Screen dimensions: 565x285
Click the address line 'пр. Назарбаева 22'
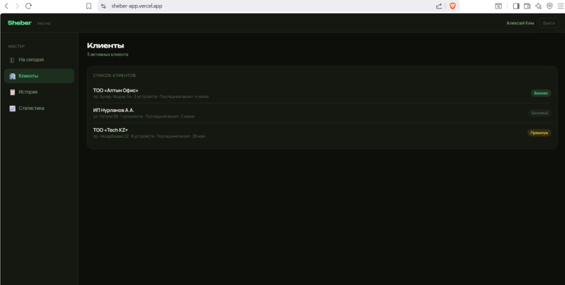coord(111,137)
